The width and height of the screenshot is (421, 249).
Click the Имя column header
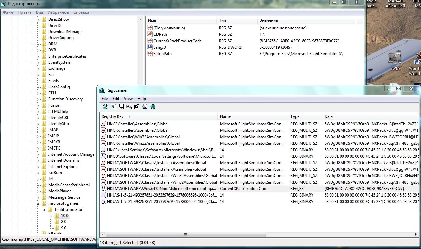point(181,20)
